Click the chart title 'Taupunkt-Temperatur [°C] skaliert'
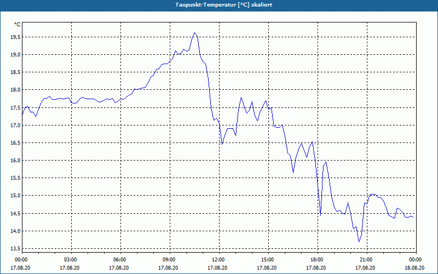 click(x=224, y=5)
